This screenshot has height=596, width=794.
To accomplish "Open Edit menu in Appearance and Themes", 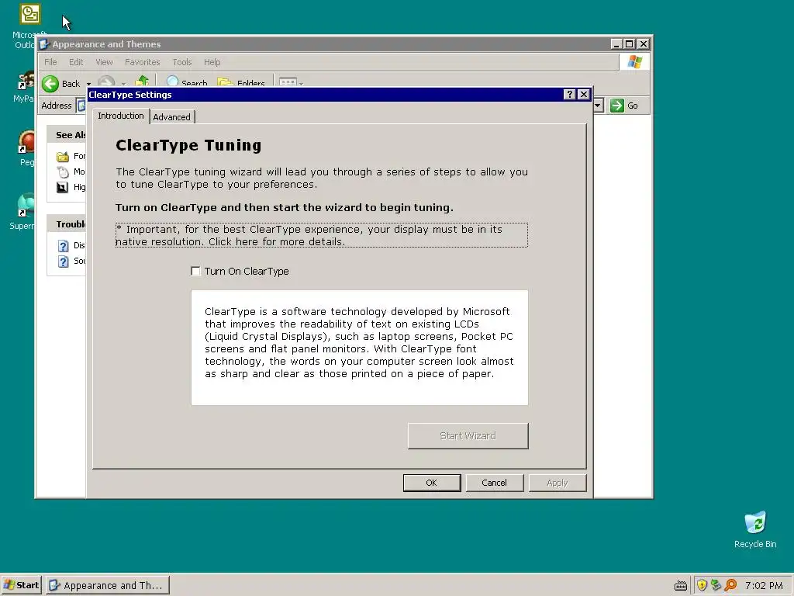I will click(76, 62).
